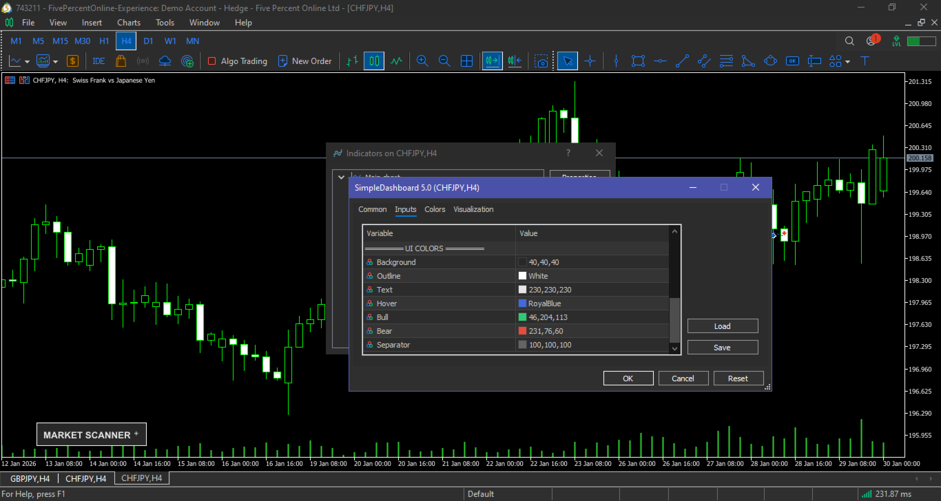Open the Market shopping bag icon
Image resolution: width=941 pixels, height=501 pixels.
point(121,61)
